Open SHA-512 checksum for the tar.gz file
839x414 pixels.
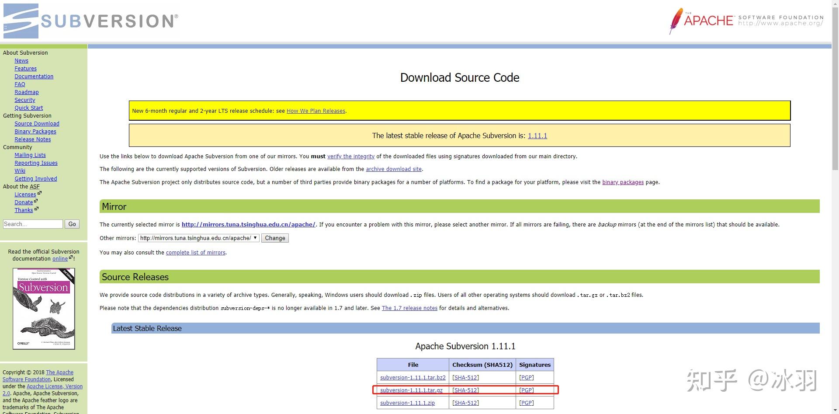pyautogui.click(x=466, y=390)
